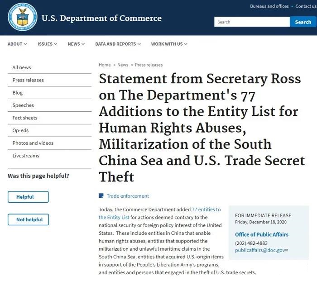This screenshot has width=317, height=281.
Task: Open the Trade enforcement topic link
Action: tap(128, 196)
